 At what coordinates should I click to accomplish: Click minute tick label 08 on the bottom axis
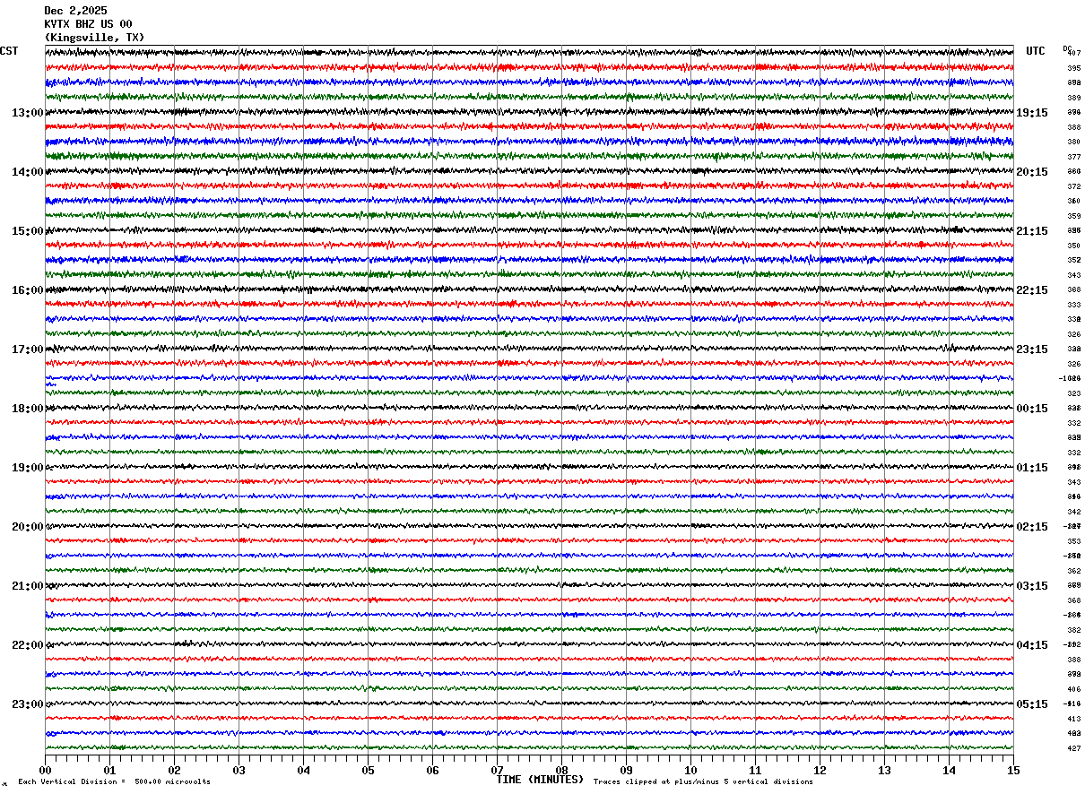coord(561,770)
